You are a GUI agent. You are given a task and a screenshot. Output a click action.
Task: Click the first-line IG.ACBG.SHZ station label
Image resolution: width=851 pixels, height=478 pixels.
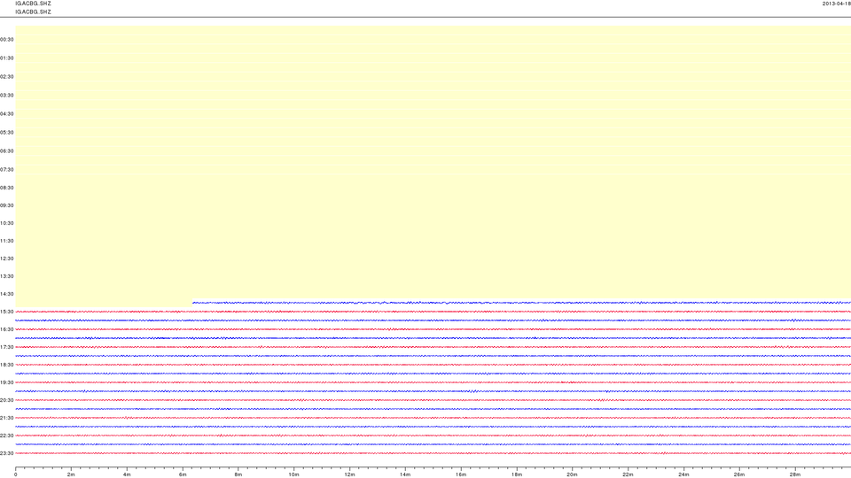click(x=33, y=4)
